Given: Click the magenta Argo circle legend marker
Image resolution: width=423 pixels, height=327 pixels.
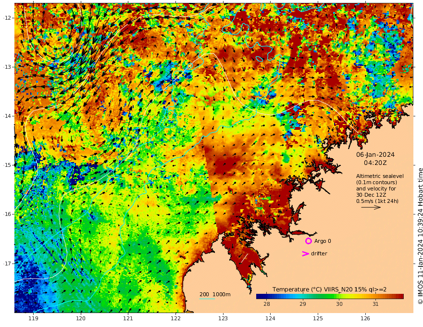Looking at the screenshot, I should click(308, 241).
